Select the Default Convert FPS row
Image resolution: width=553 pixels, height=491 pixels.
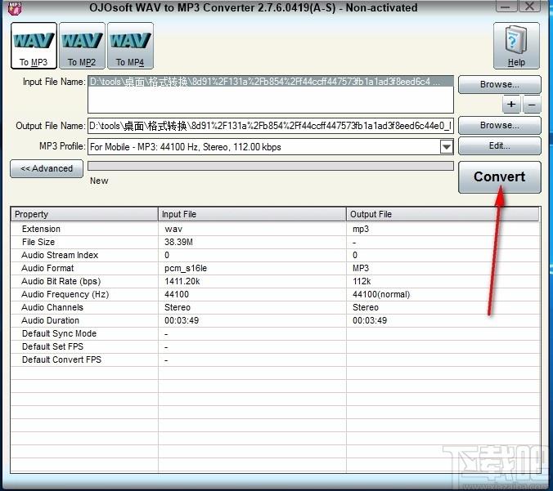pos(275,359)
